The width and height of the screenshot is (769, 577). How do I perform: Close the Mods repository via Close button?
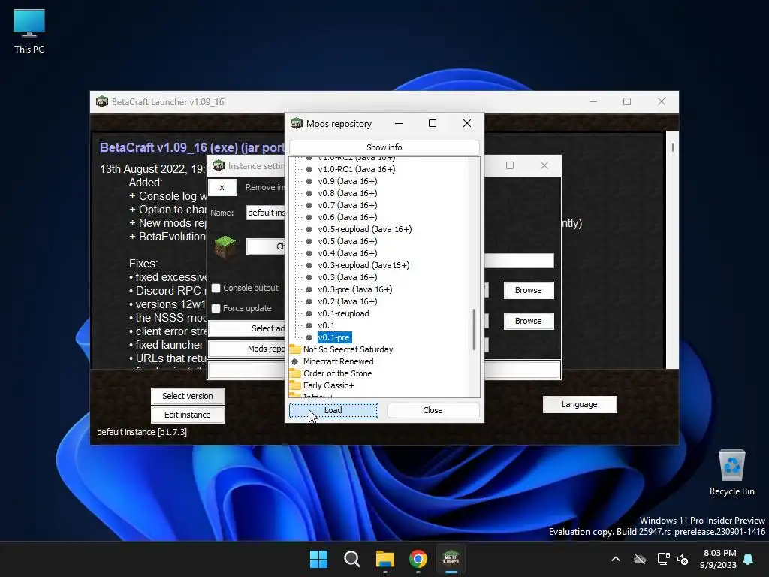[433, 410]
